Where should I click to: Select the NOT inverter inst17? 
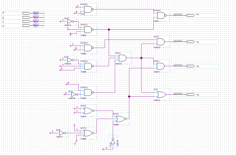(x=62, y=133)
